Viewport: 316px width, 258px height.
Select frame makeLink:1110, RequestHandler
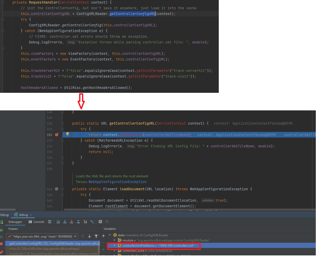[x=52, y=254]
